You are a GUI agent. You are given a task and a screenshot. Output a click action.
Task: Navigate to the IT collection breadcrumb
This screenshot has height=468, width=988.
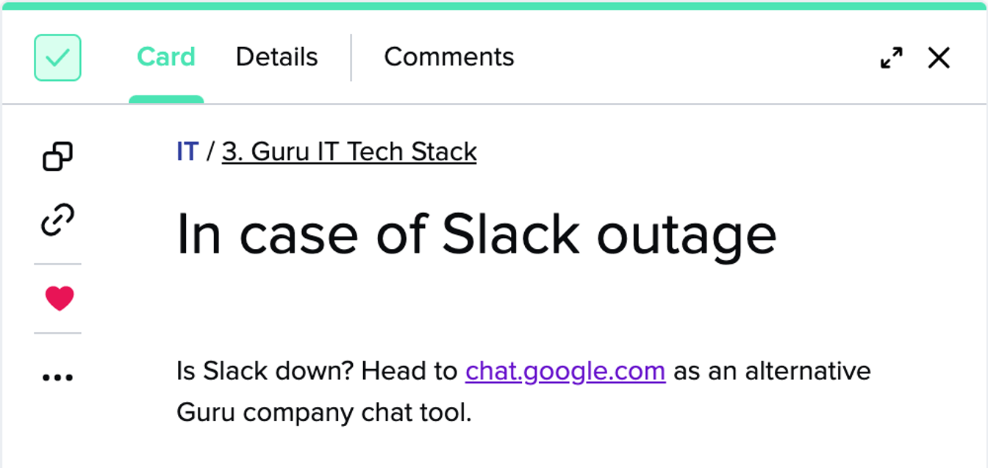click(x=186, y=151)
